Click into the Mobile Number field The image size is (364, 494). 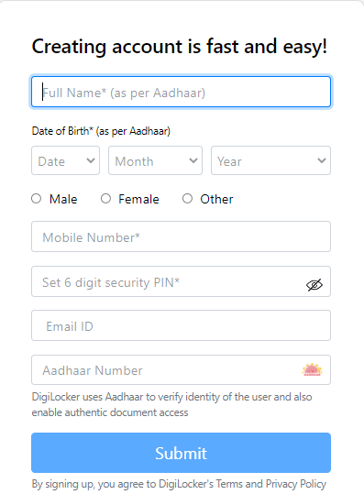181,236
